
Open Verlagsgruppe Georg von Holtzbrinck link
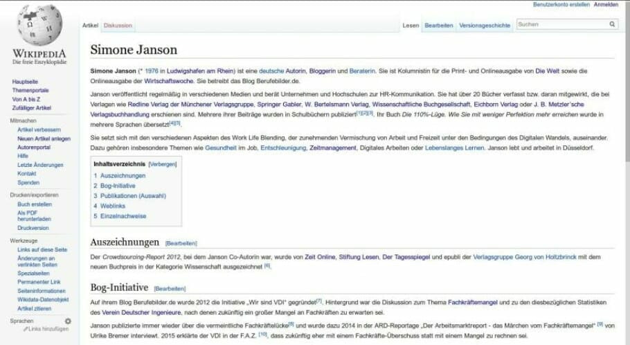(525, 257)
